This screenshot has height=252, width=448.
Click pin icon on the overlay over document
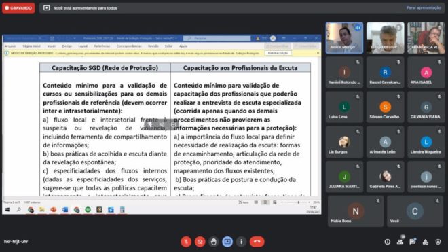coord(150,124)
